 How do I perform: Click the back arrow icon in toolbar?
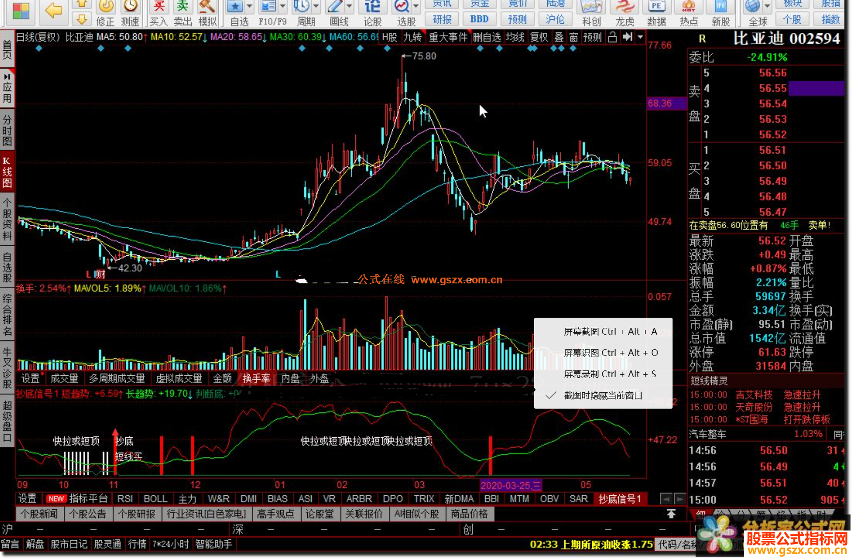click(53, 10)
